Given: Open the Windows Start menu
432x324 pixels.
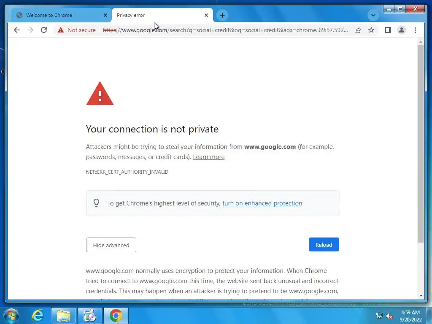Looking at the screenshot, I should tap(11, 316).
